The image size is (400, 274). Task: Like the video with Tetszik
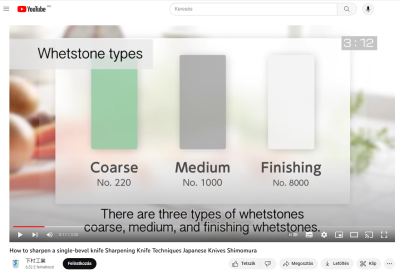click(x=244, y=263)
